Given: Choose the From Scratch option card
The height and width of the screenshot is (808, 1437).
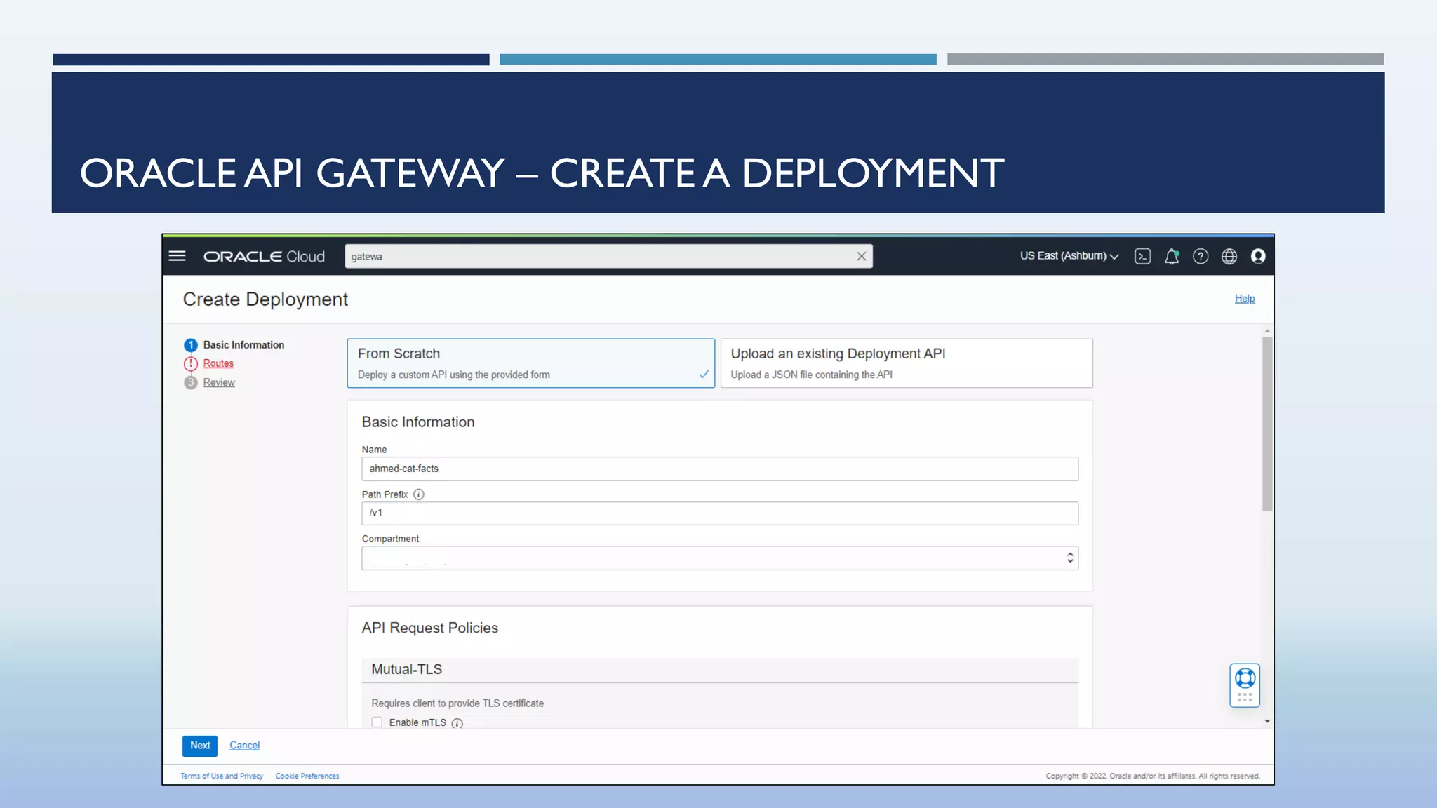Looking at the screenshot, I should [531, 363].
